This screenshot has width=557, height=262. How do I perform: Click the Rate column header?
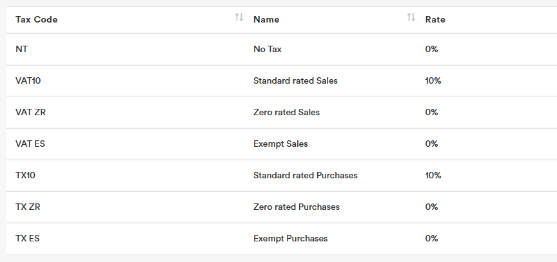(x=435, y=19)
